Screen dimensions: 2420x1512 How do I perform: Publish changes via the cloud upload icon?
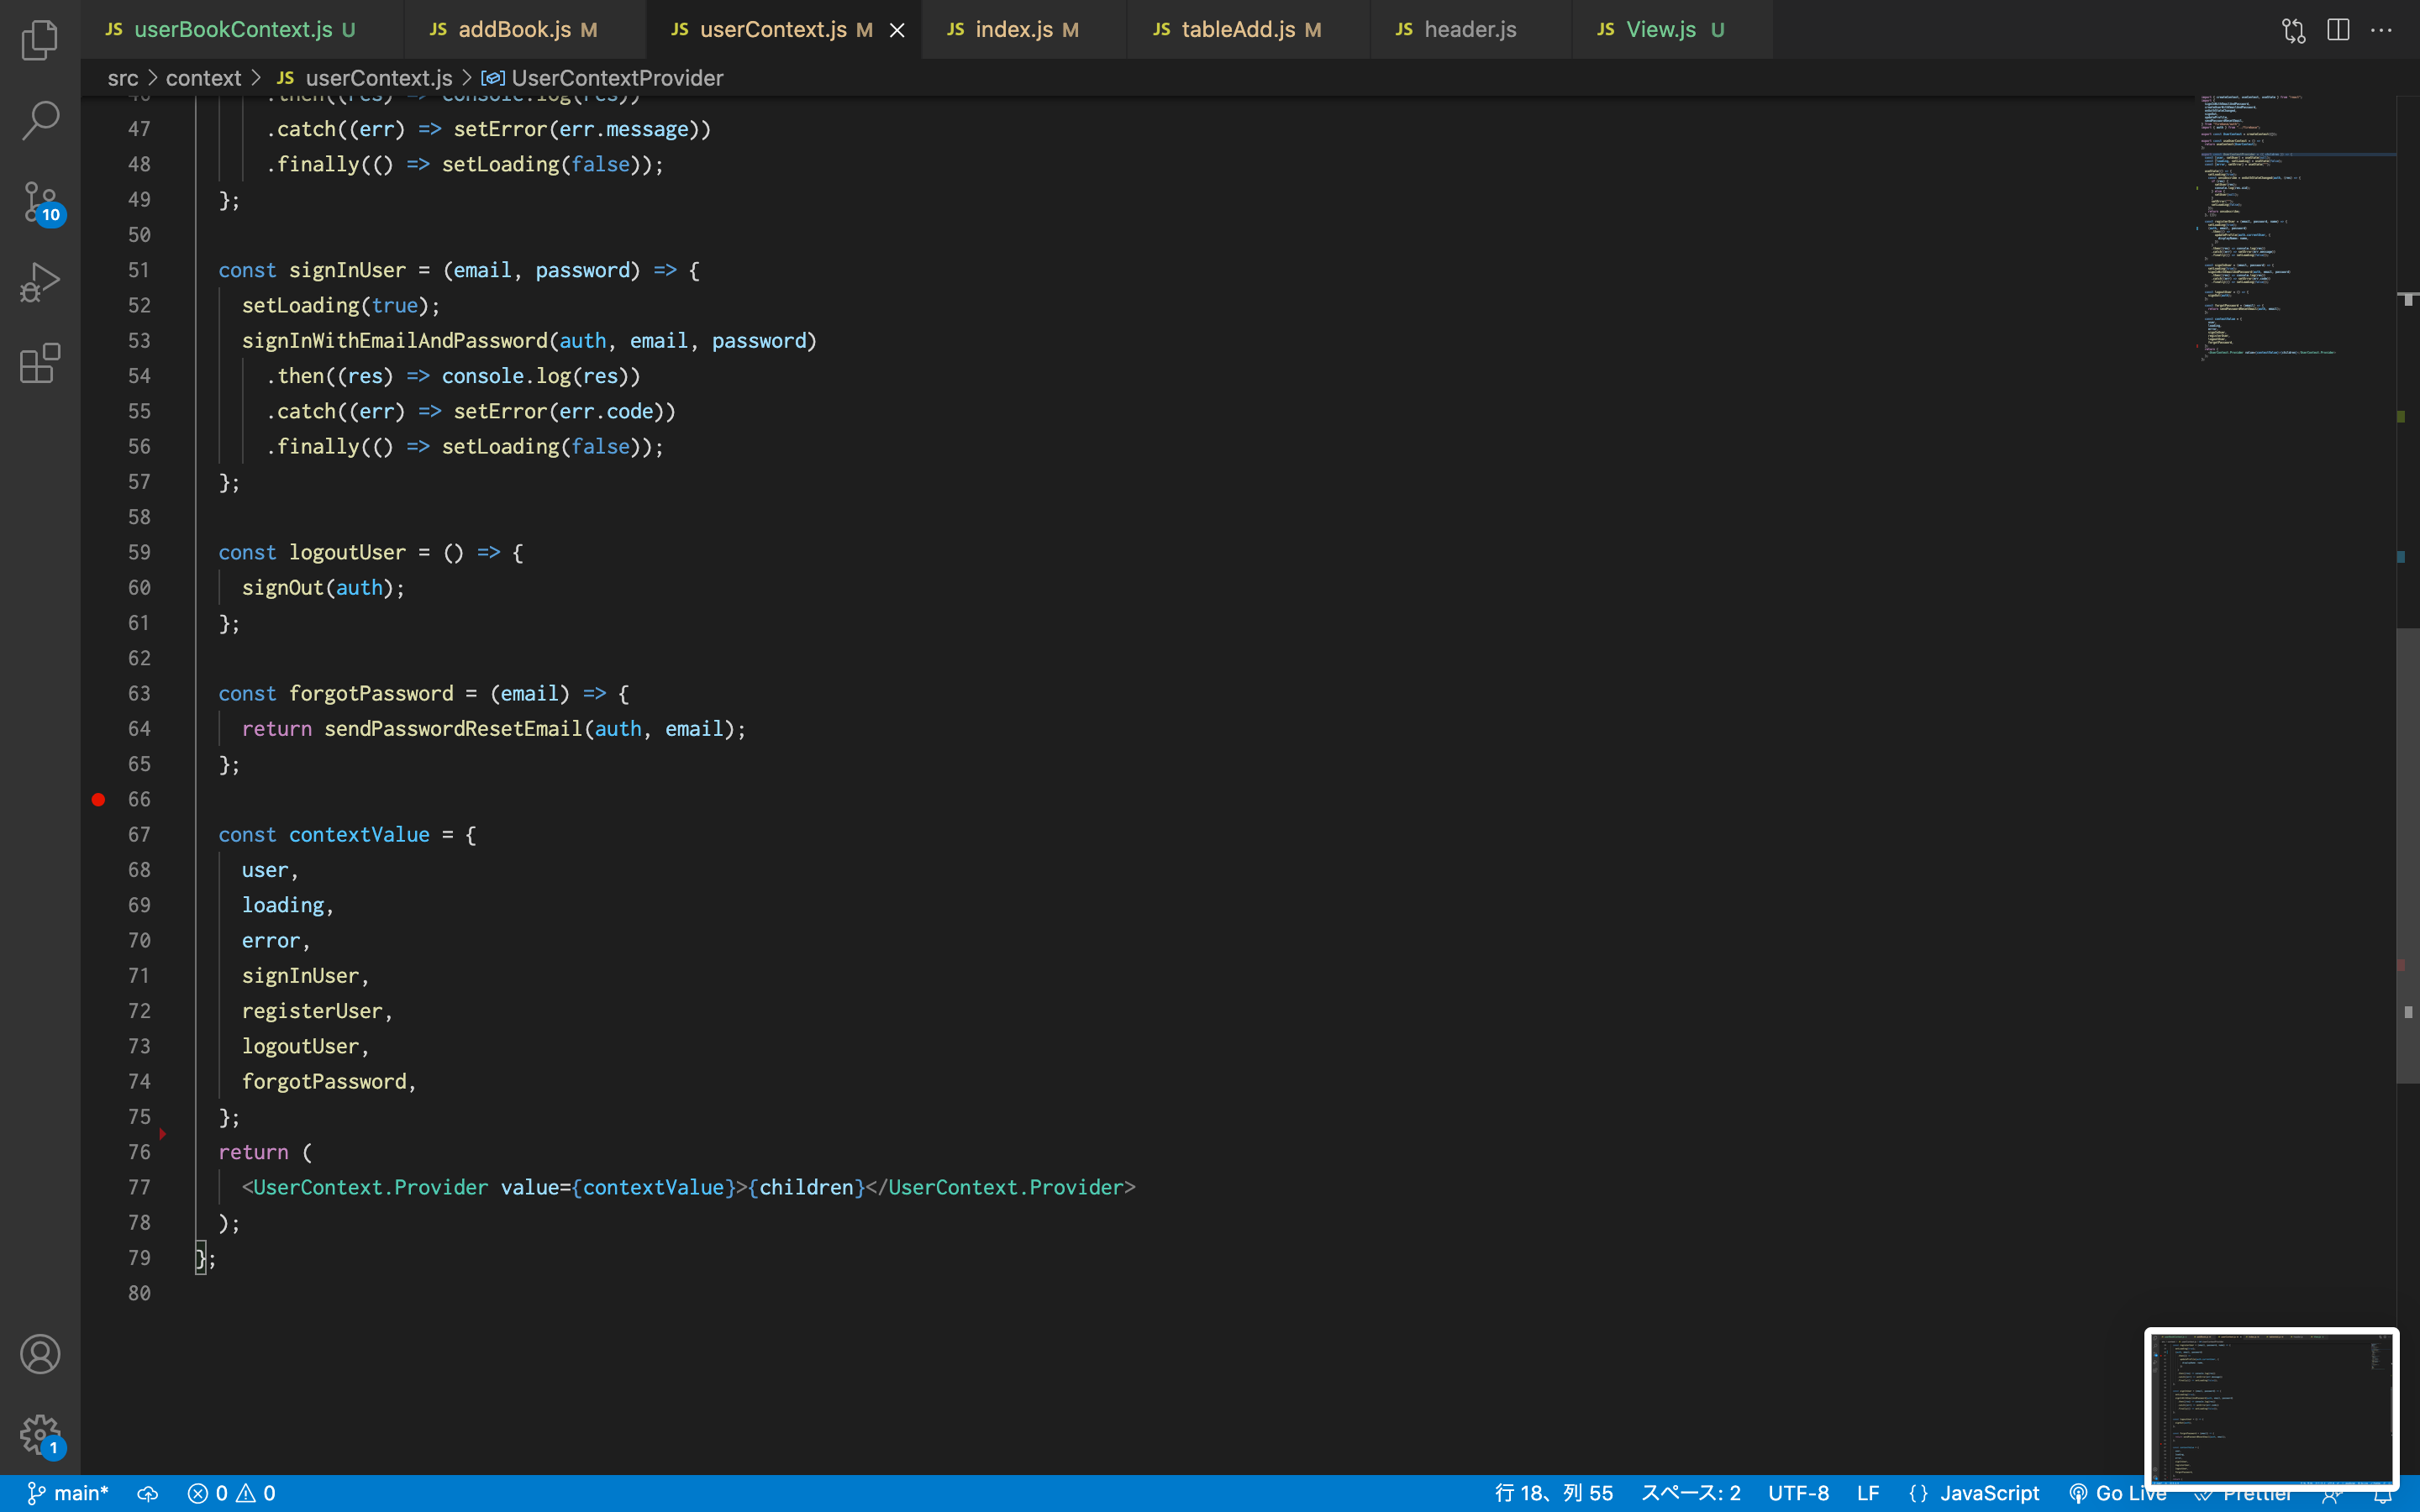148,1493
